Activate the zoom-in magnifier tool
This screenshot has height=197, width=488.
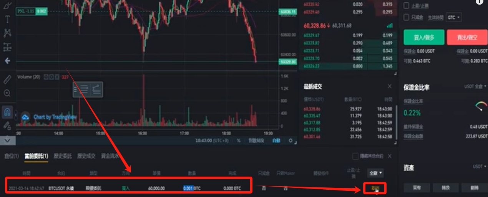point(7,93)
